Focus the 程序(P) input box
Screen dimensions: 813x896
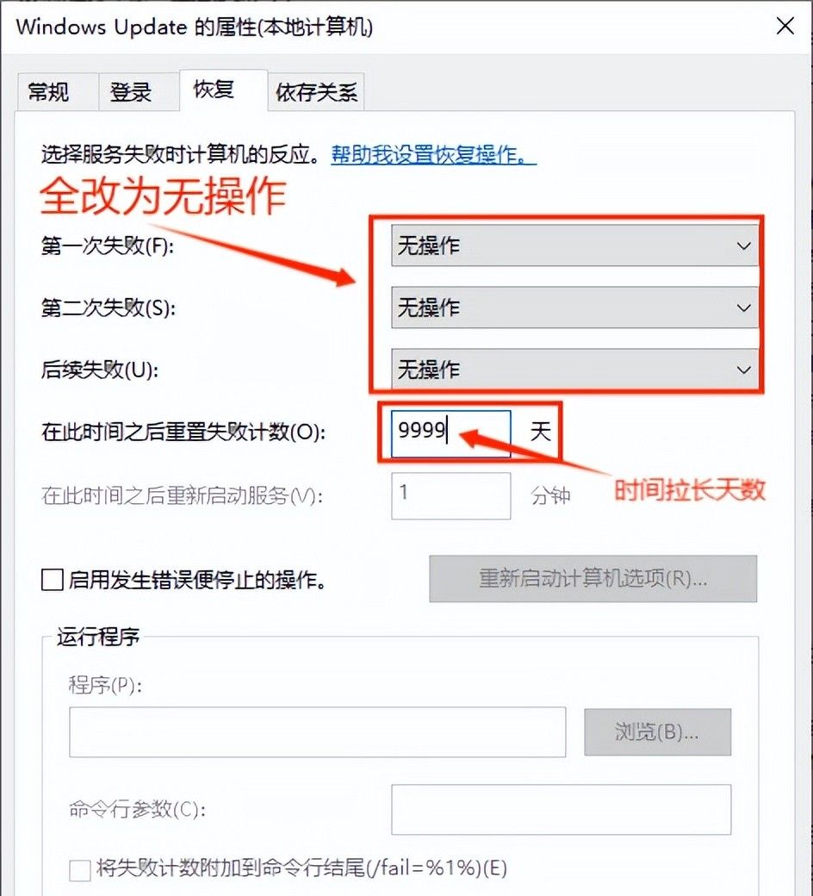coord(317,731)
